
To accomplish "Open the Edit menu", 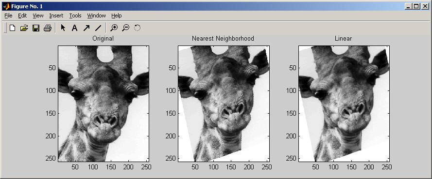I will click(22, 15).
